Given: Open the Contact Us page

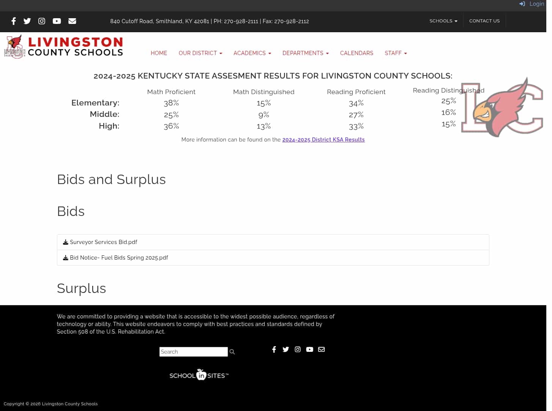Looking at the screenshot, I should click(x=484, y=21).
